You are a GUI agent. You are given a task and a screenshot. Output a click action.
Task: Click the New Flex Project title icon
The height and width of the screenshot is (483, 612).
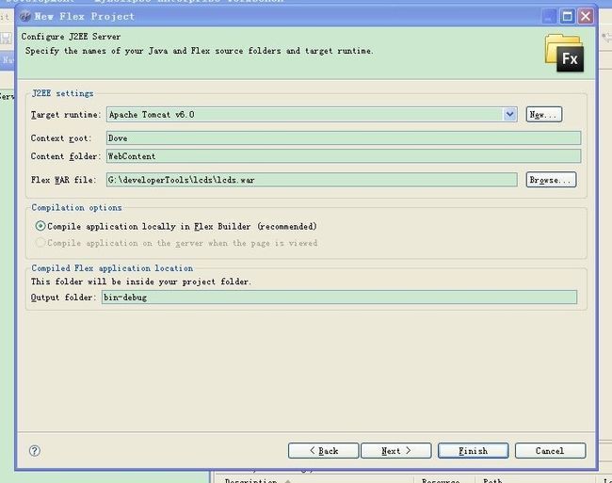[x=25, y=16]
